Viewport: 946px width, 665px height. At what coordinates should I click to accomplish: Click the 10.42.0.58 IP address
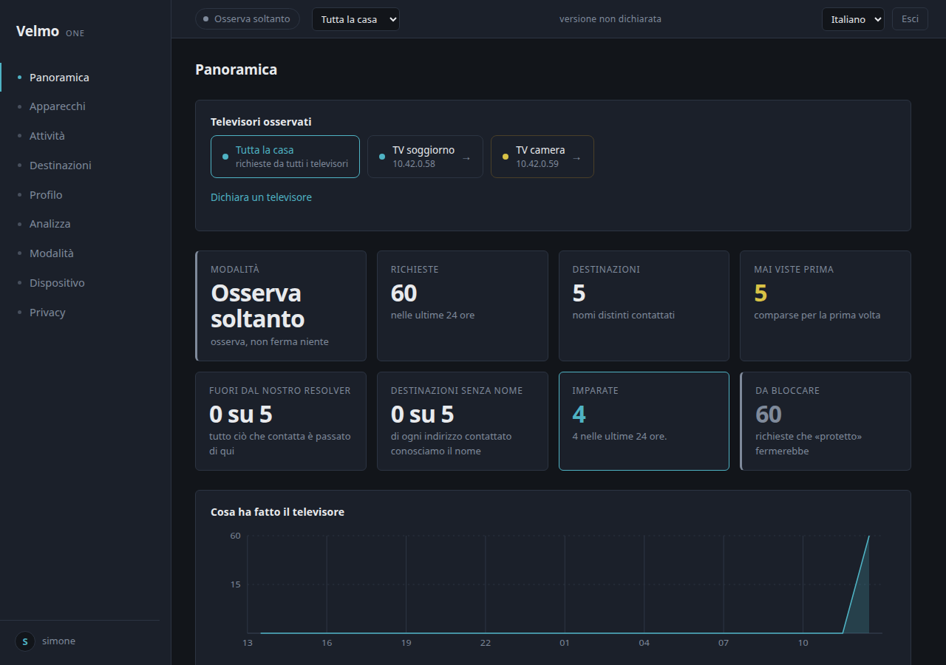pyautogui.click(x=414, y=164)
